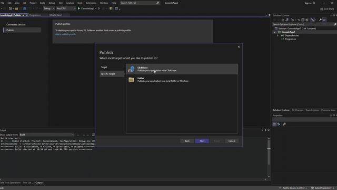The width and height of the screenshot is (337, 190).
Task: Click the ClickOnce target icon
Action: [x=131, y=69]
